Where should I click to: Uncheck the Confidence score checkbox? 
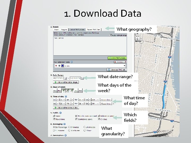(x=76, y=119)
